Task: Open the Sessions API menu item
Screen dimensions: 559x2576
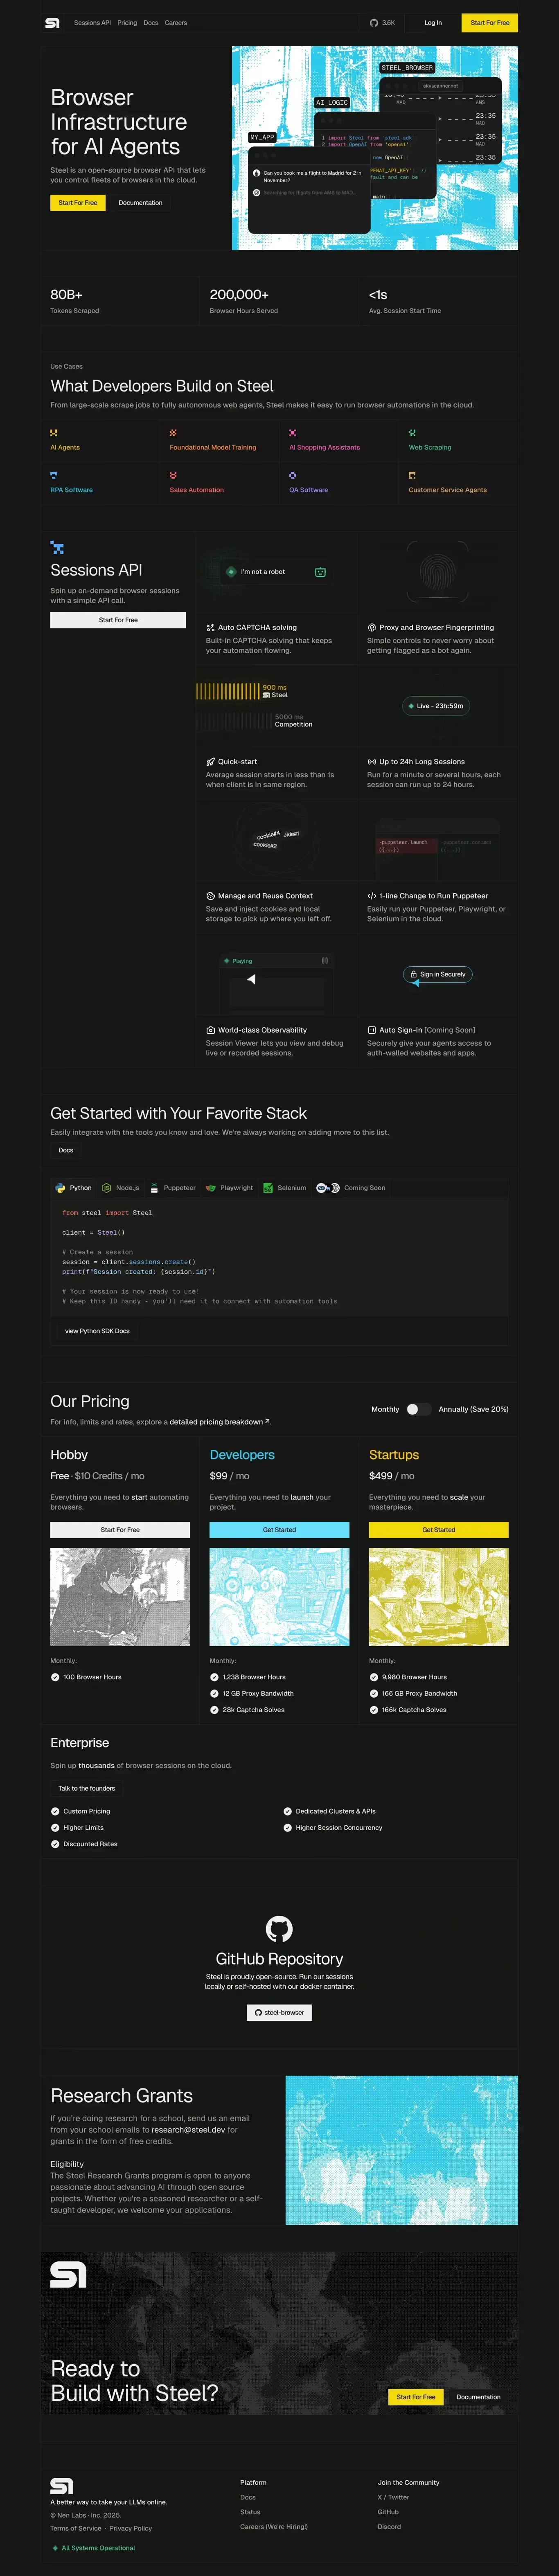Action: click(92, 22)
